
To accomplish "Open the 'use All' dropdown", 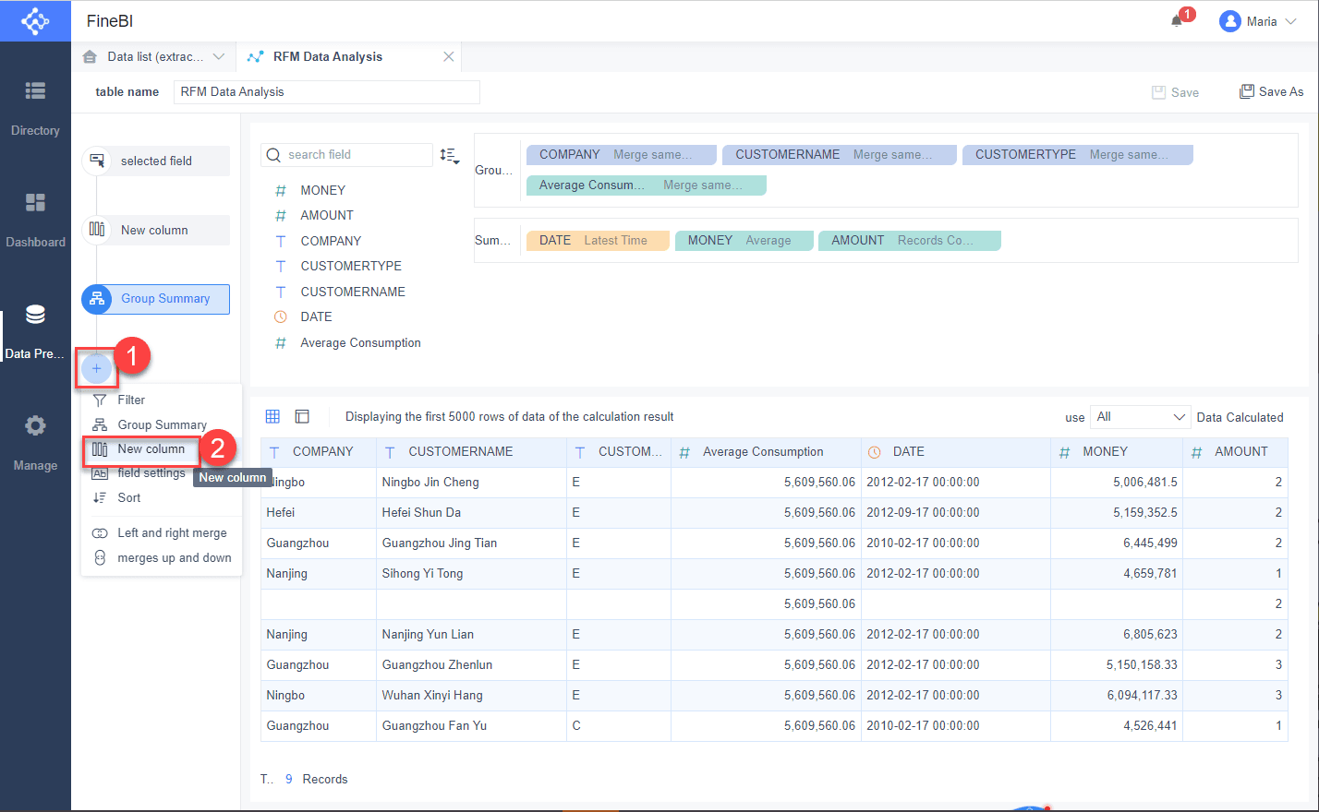I will [x=1140, y=417].
